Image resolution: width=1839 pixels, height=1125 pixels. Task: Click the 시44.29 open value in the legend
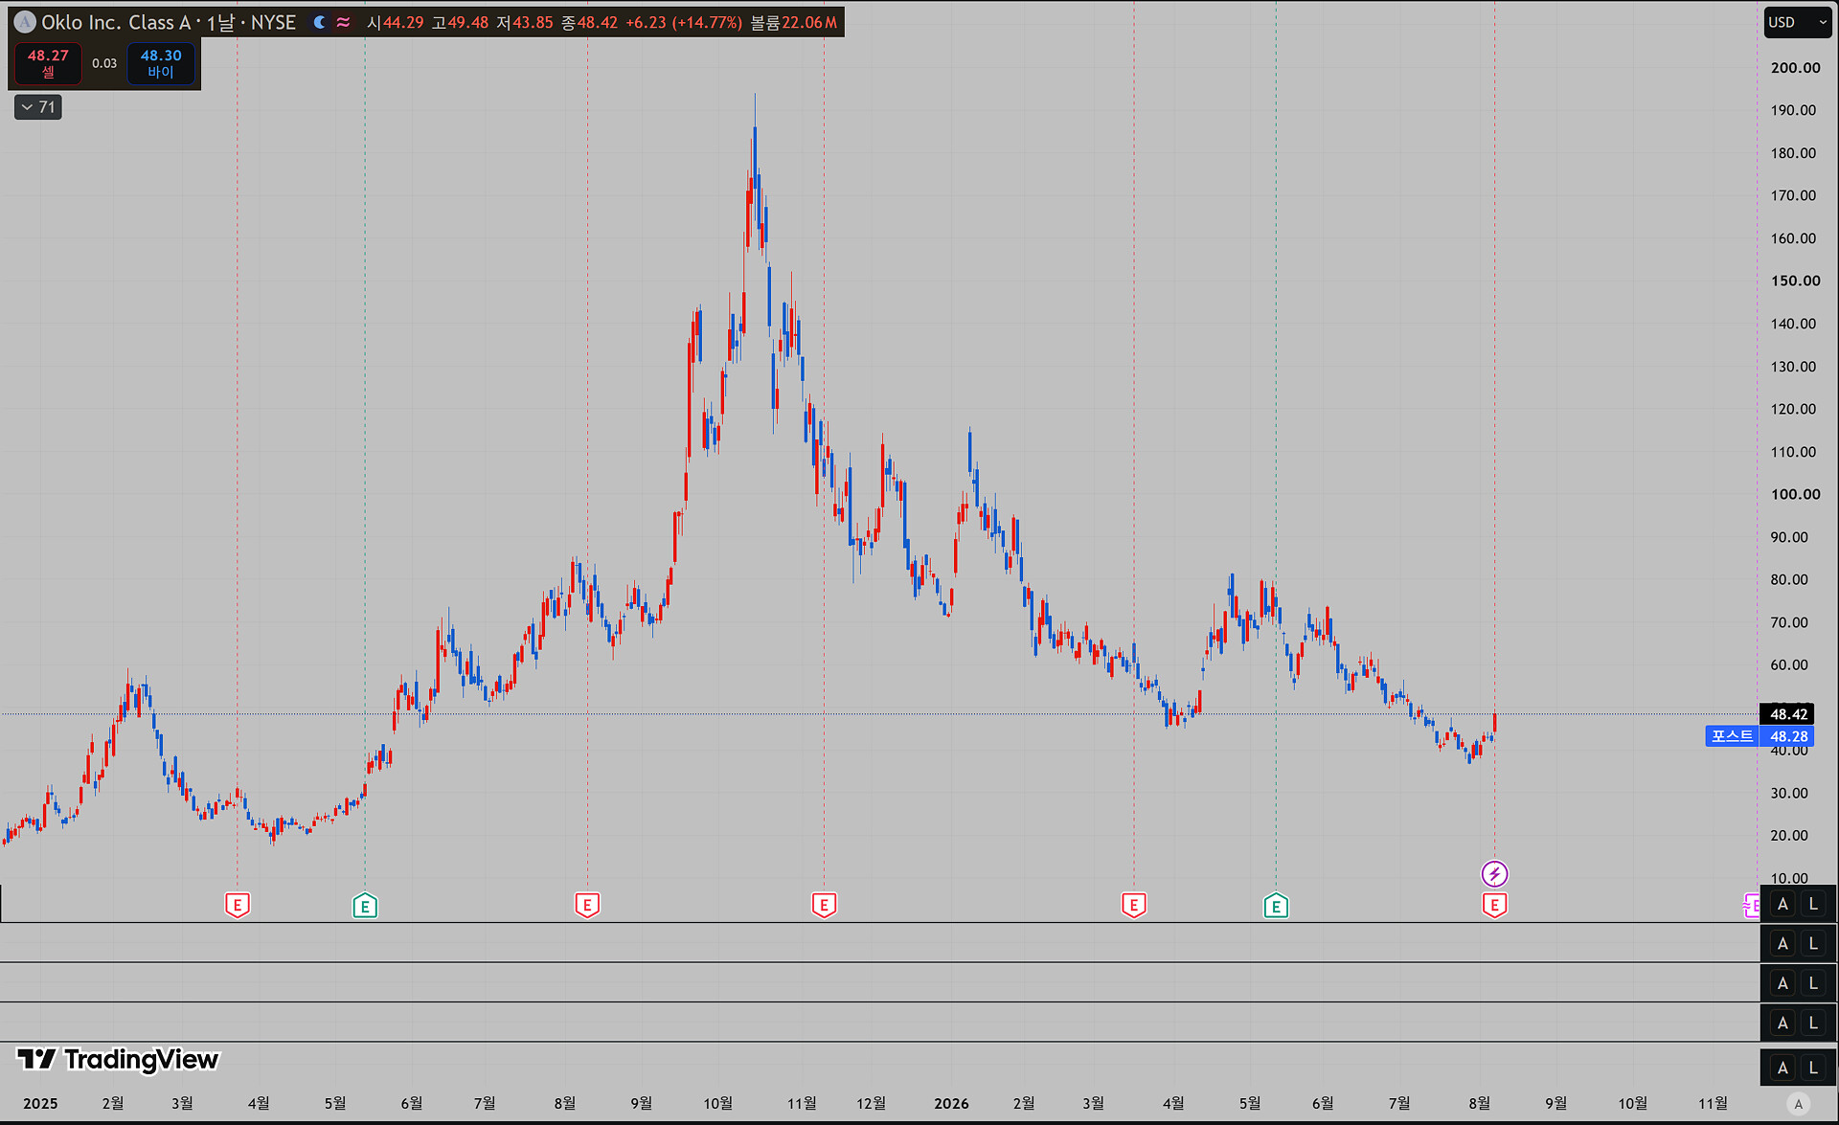coord(395,22)
